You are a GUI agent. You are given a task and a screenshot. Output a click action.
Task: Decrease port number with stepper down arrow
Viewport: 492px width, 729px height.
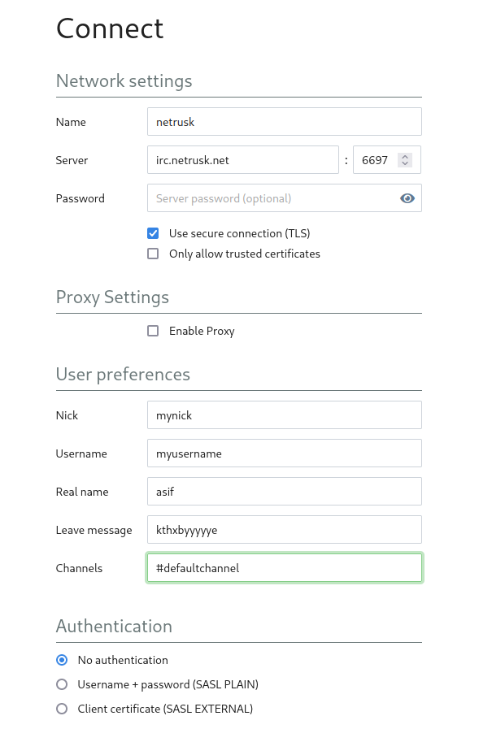(x=405, y=164)
